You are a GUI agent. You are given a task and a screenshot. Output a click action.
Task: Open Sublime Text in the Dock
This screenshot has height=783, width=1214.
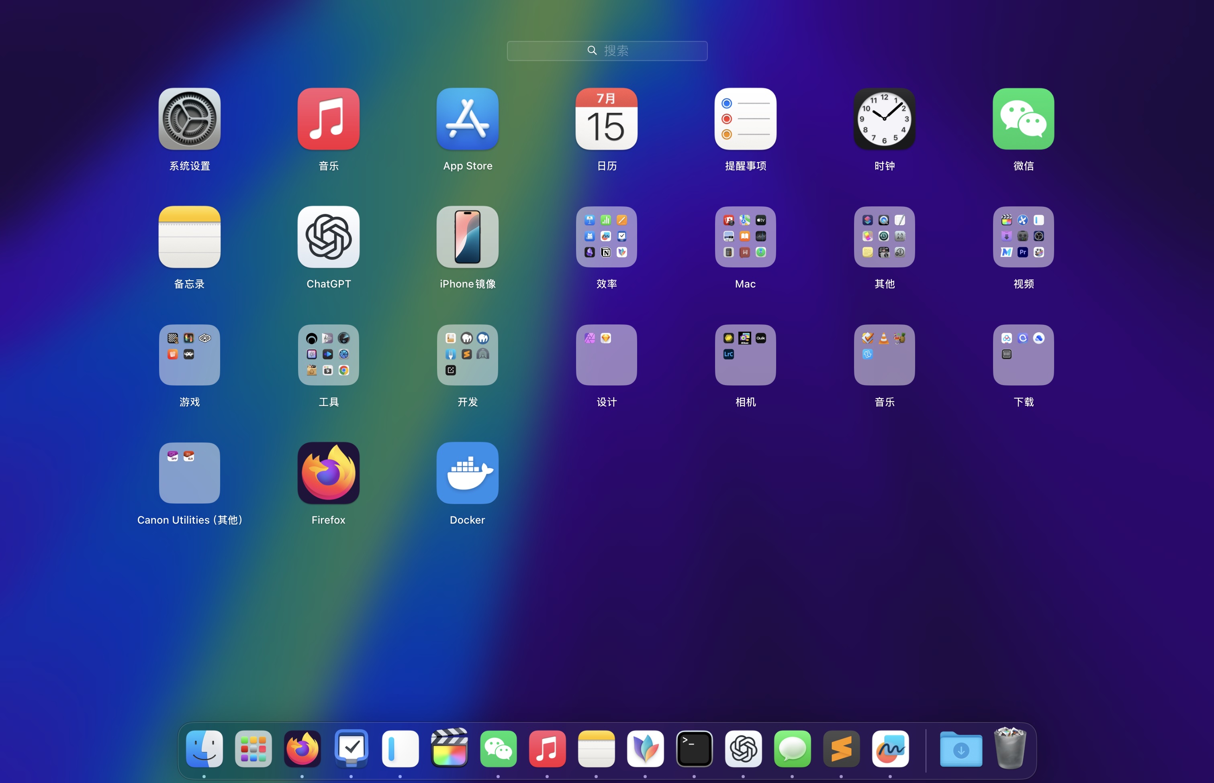pos(841,749)
